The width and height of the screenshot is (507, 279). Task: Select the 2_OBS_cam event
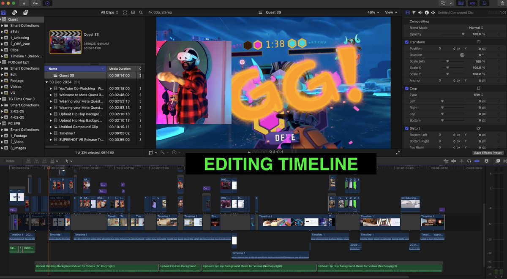click(20, 44)
